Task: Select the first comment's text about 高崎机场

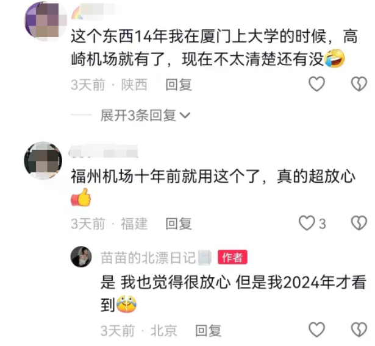Action: pos(214,48)
